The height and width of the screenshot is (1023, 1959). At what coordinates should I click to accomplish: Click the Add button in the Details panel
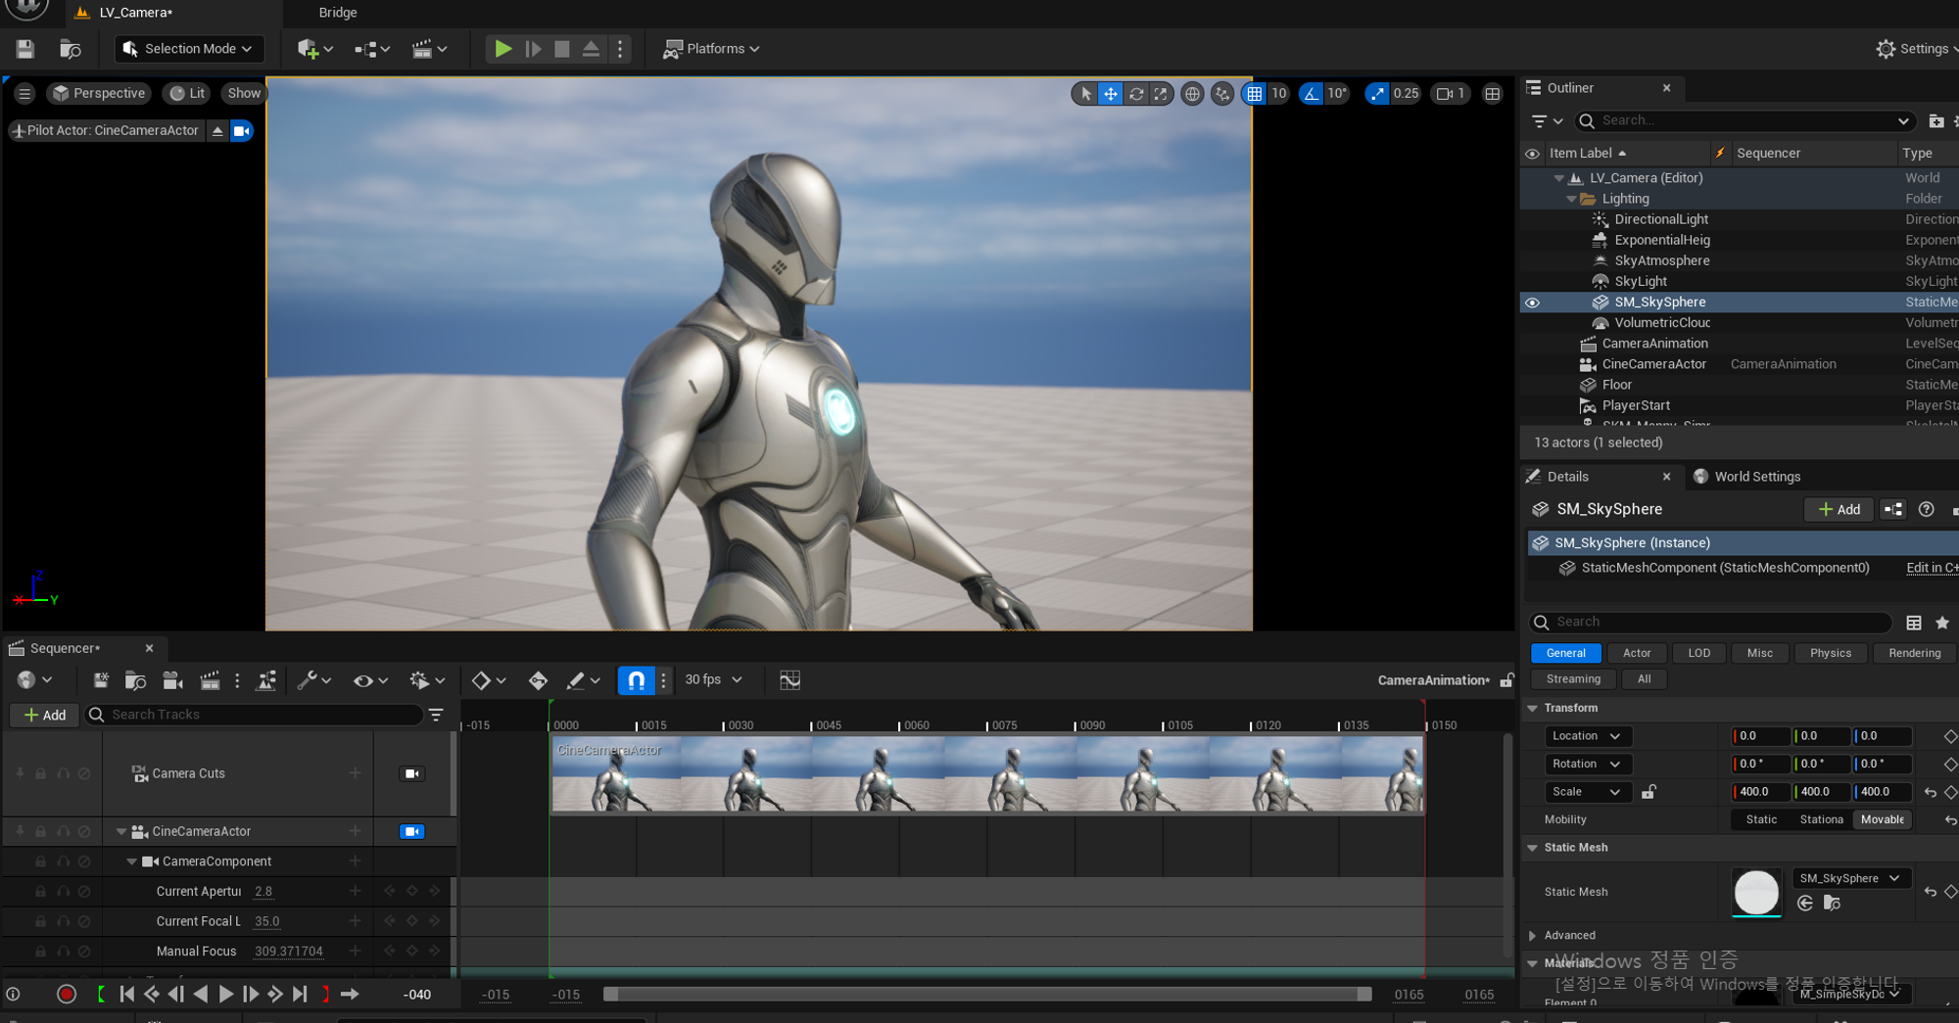pyautogui.click(x=1839, y=509)
